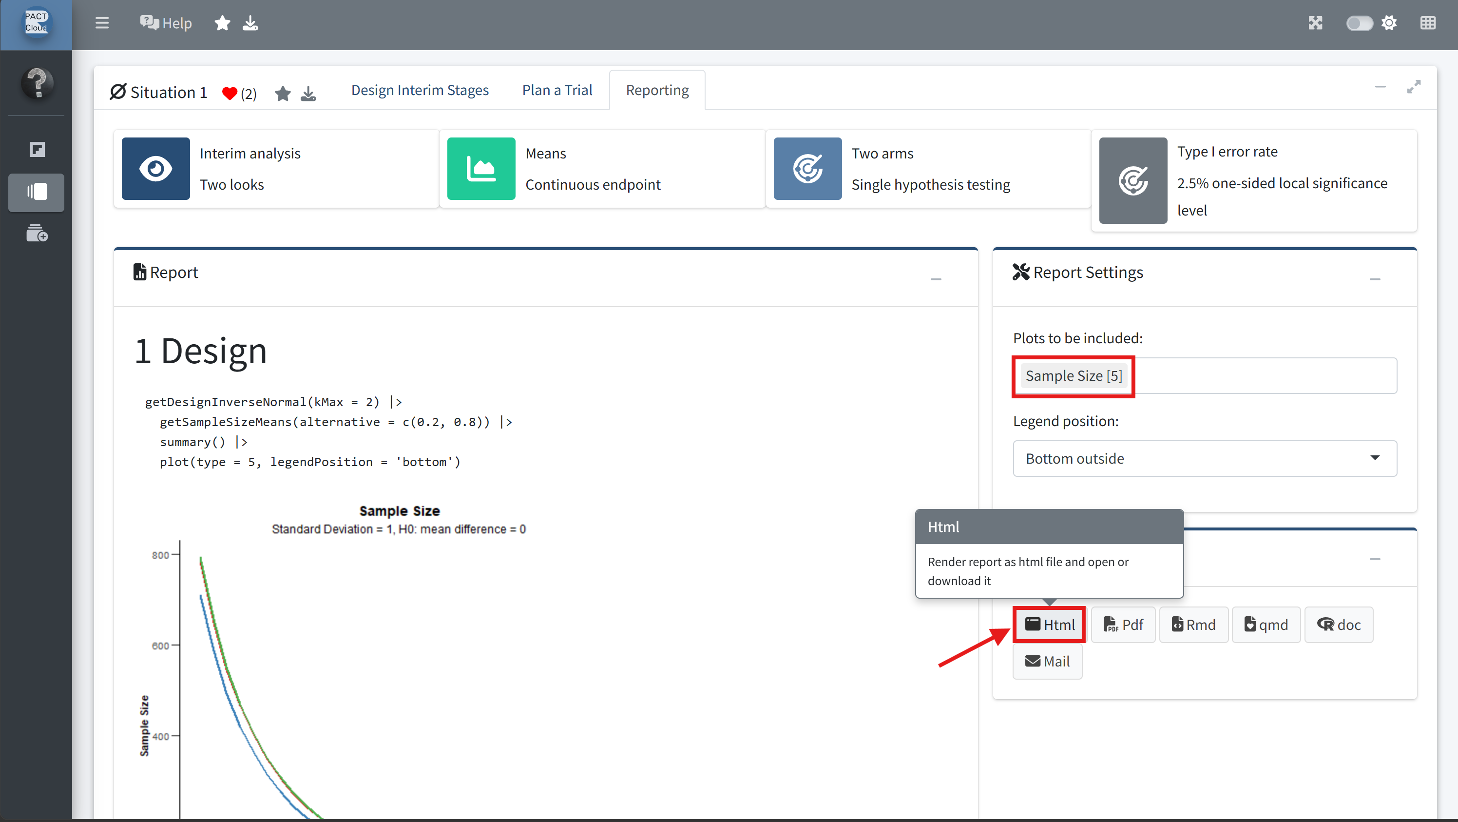Render report as Html

(1049, 625)
